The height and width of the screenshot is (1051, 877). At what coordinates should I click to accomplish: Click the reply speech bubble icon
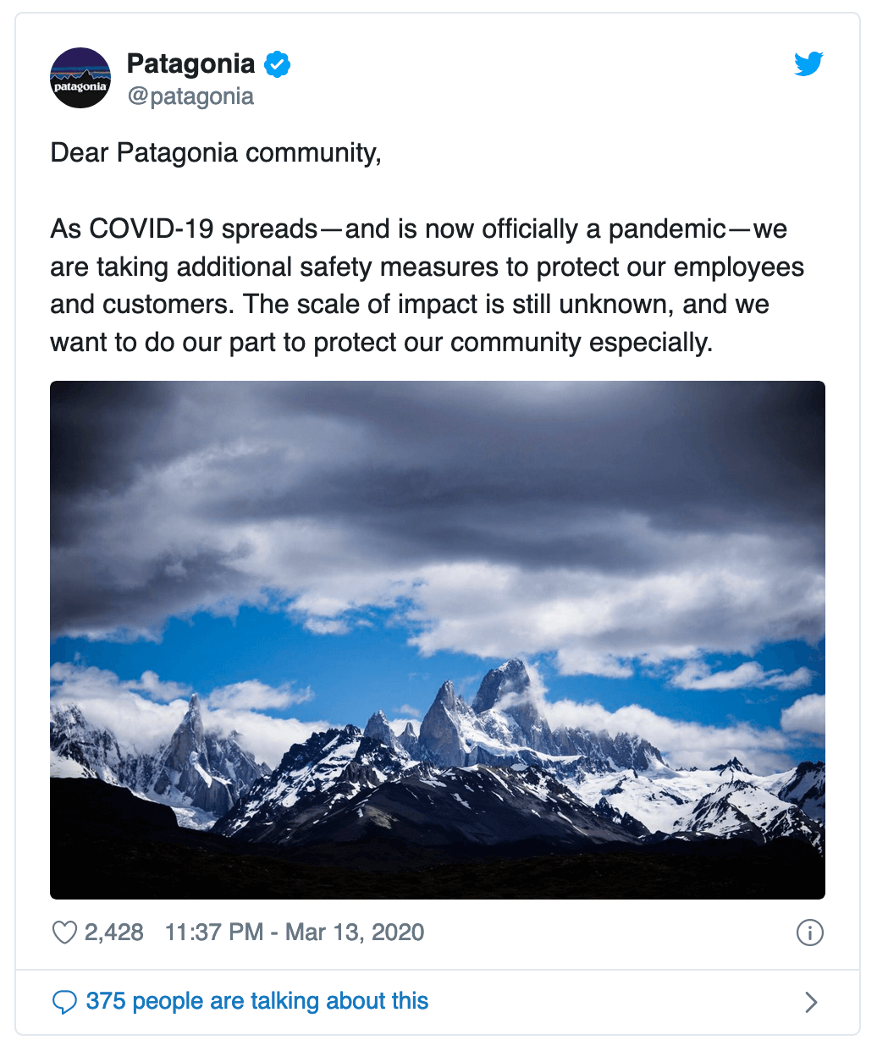click(x=64, y=1002)
